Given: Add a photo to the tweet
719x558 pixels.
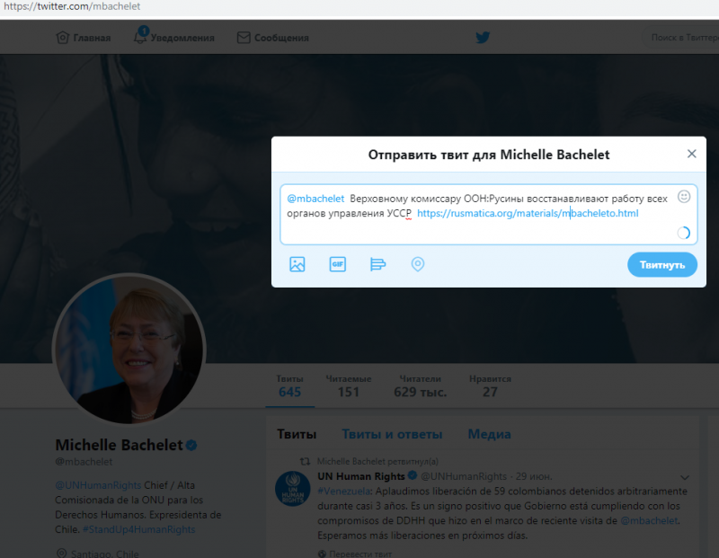Looking at the screenshot, I should coord(297,264).
